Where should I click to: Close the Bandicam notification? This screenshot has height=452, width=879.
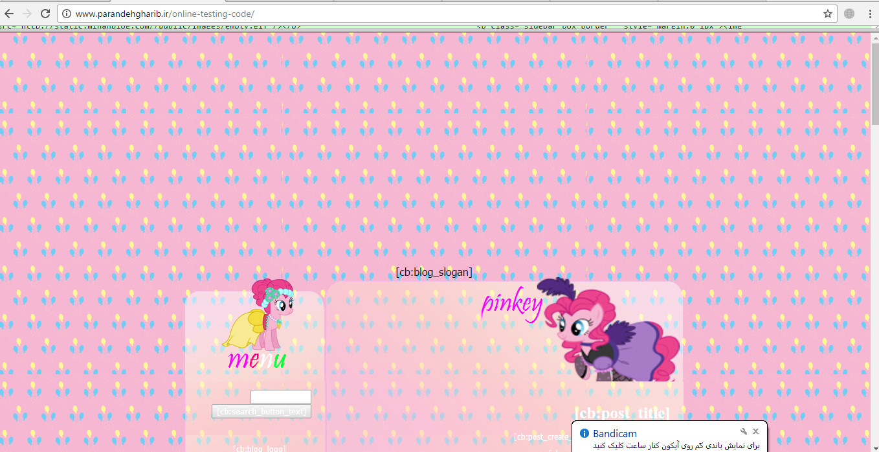(x=755, y=431)
